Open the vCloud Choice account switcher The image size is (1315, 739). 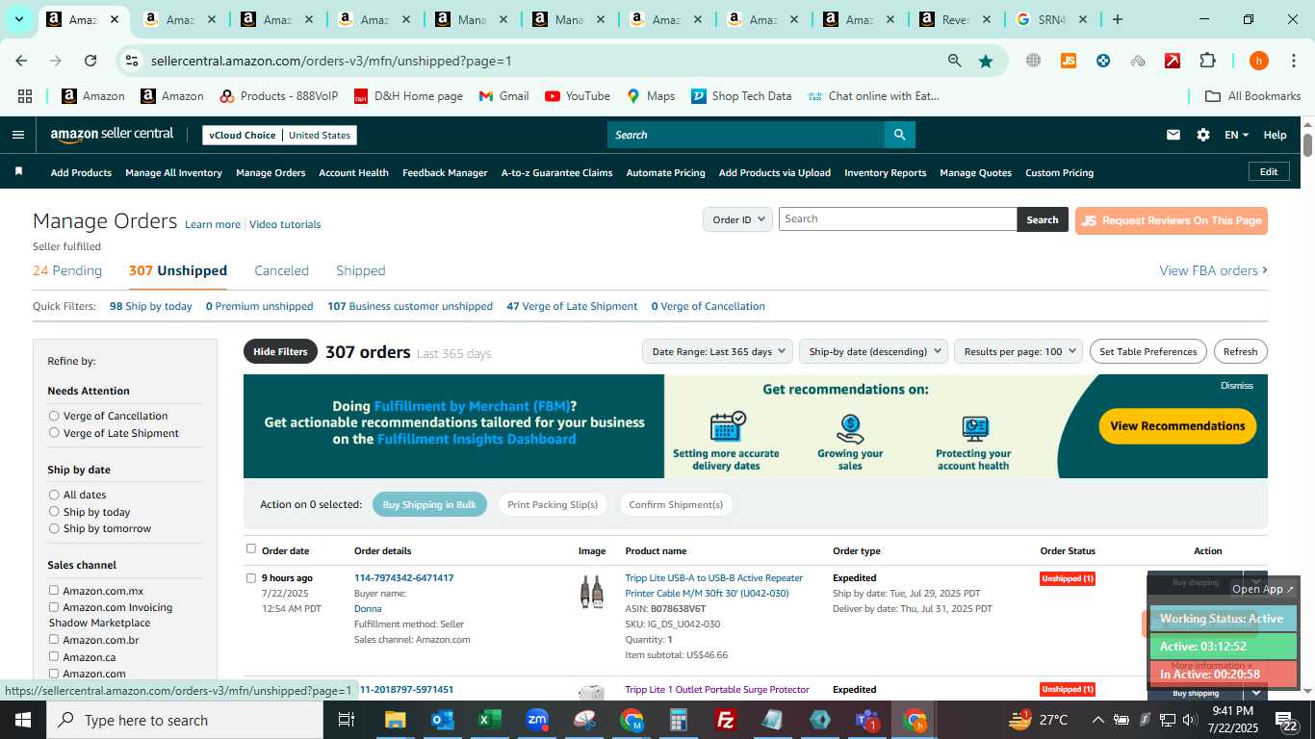[x=279, y=135]
